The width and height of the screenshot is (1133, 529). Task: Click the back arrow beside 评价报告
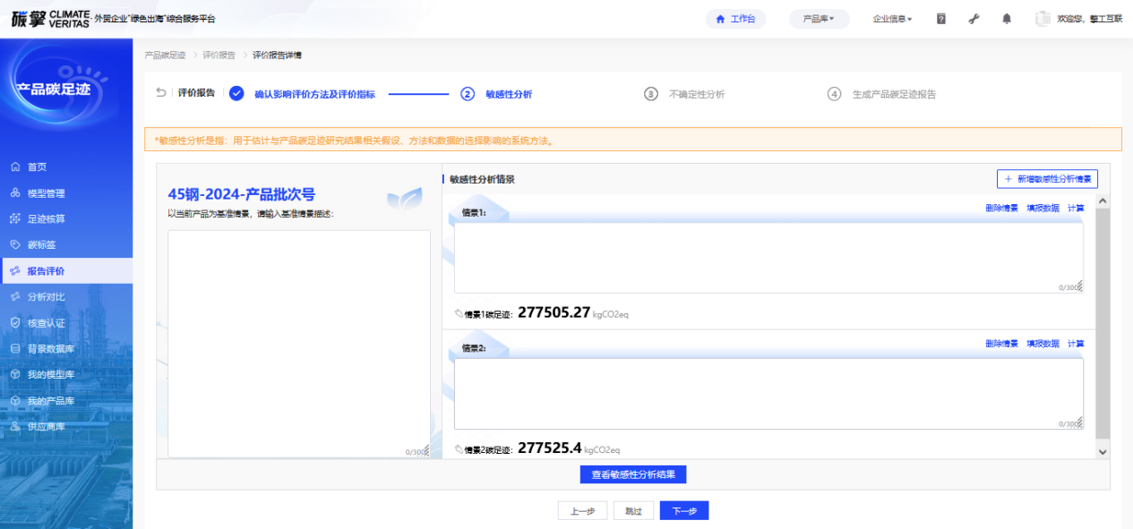pos(161,93)
